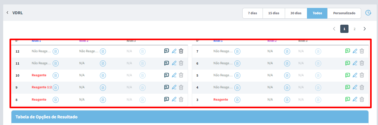Open Nível 1 document icon in row 12
Screen dimensions: 378x125
click(56, 51)
